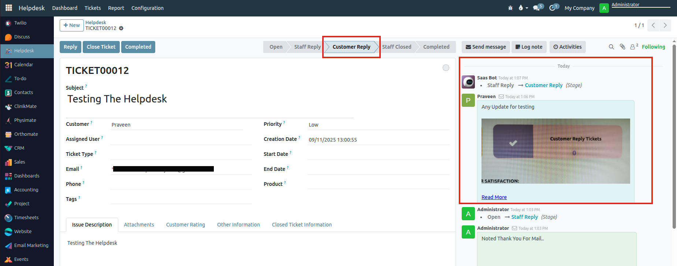Set stage to Staff Closed
Image resolution: width=677 pixels, height=266 pixels.
coord(397,47)
